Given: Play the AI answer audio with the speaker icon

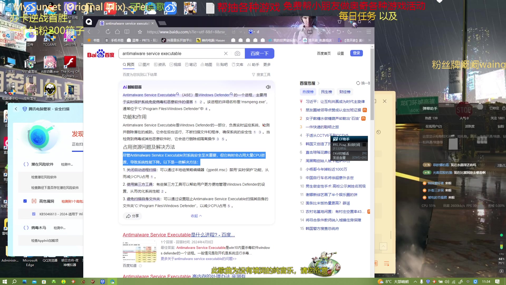Looking at the screenshot, I should [x=268, y=87].
